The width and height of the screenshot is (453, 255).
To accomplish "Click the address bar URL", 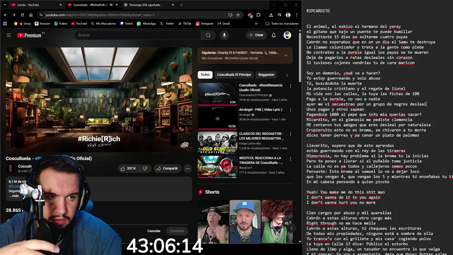I will point(100,15).
